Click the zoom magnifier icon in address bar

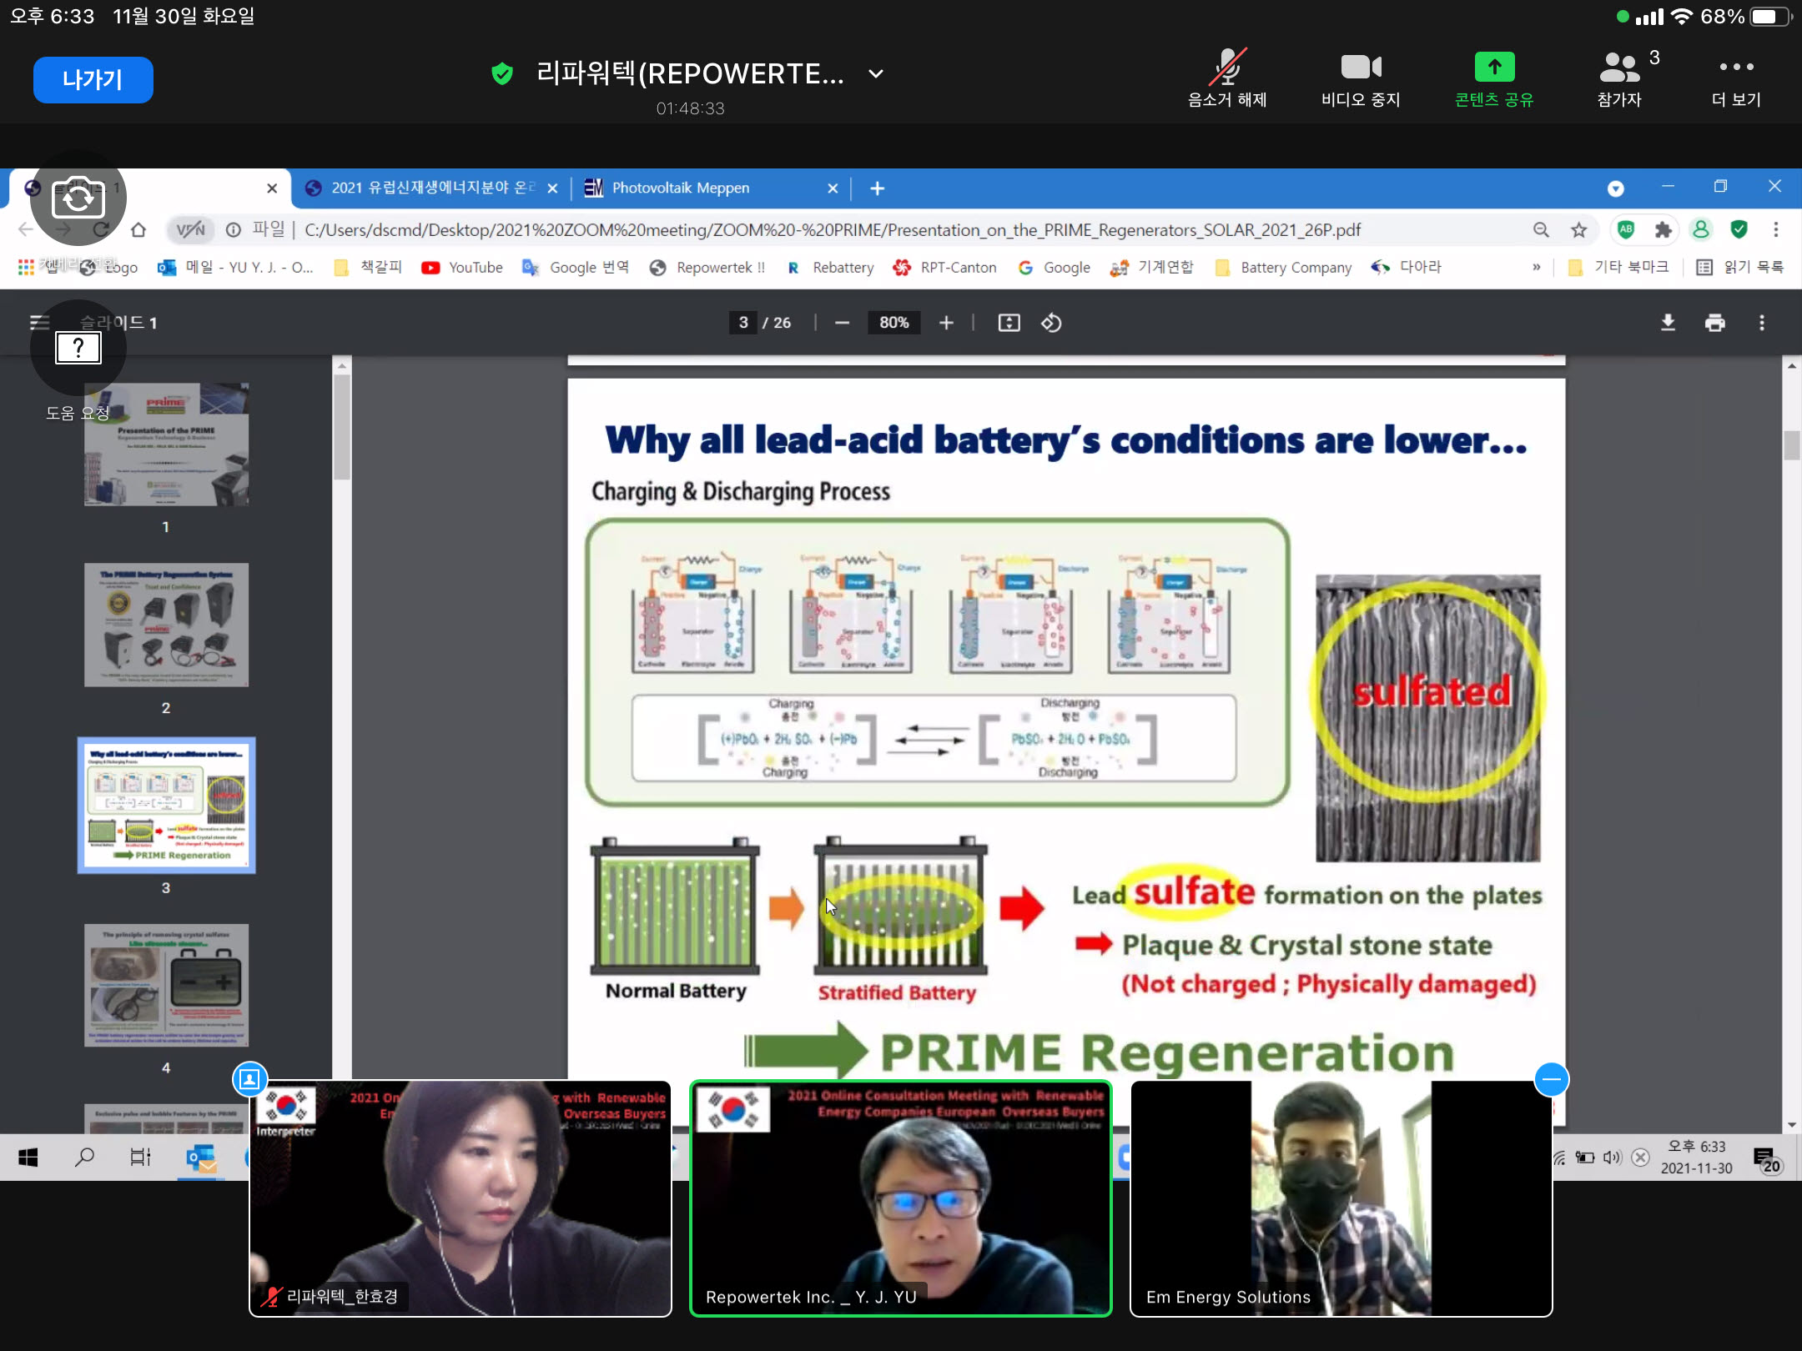point(1541,229)
